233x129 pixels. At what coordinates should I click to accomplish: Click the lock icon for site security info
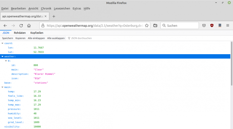[x=43, y=26]
